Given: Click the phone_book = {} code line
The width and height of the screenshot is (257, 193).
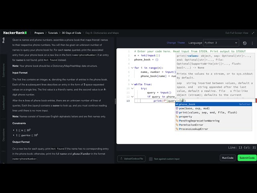Looking at the screenshot, I should (x=146, y=60).
